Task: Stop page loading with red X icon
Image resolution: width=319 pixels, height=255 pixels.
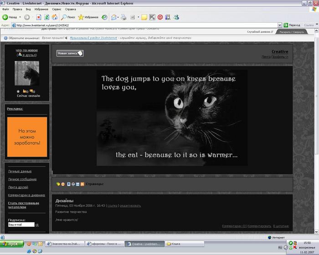Action: 39,17
